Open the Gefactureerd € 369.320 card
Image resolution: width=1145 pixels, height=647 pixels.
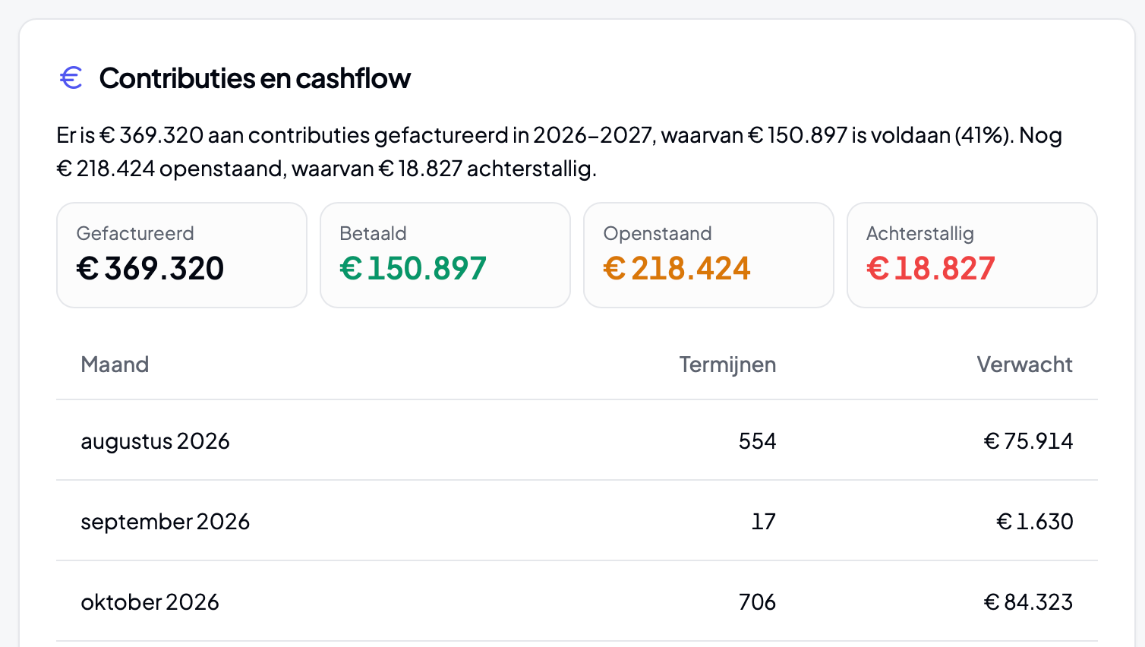click(x=181, y=255)
